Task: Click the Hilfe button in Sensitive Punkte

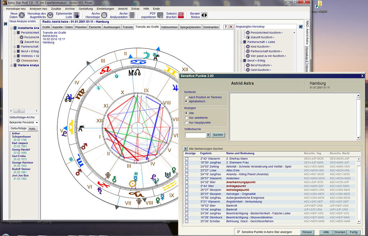Action: point(326,232)
